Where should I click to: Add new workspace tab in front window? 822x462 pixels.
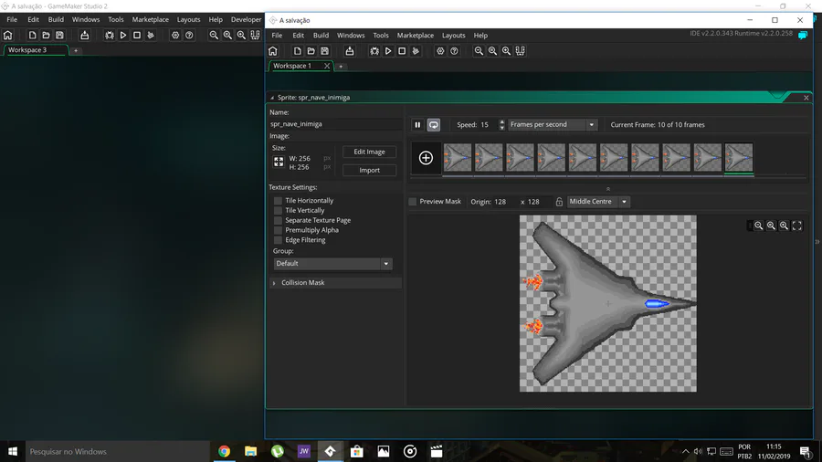pos(341,67)
